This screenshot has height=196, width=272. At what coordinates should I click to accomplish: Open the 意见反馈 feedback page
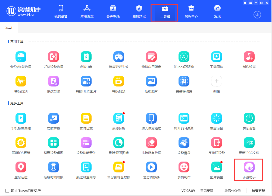tap(206, 191)
